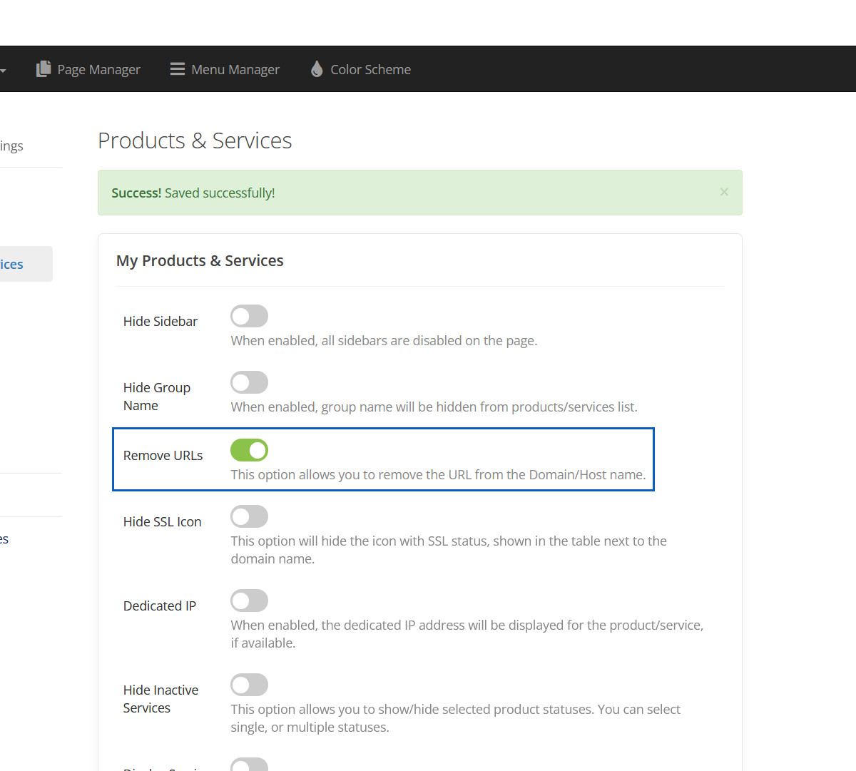Expand the dropdown caret left of Page Manager
Viewport: 856px width, 771px height.
tap(3, 71)
